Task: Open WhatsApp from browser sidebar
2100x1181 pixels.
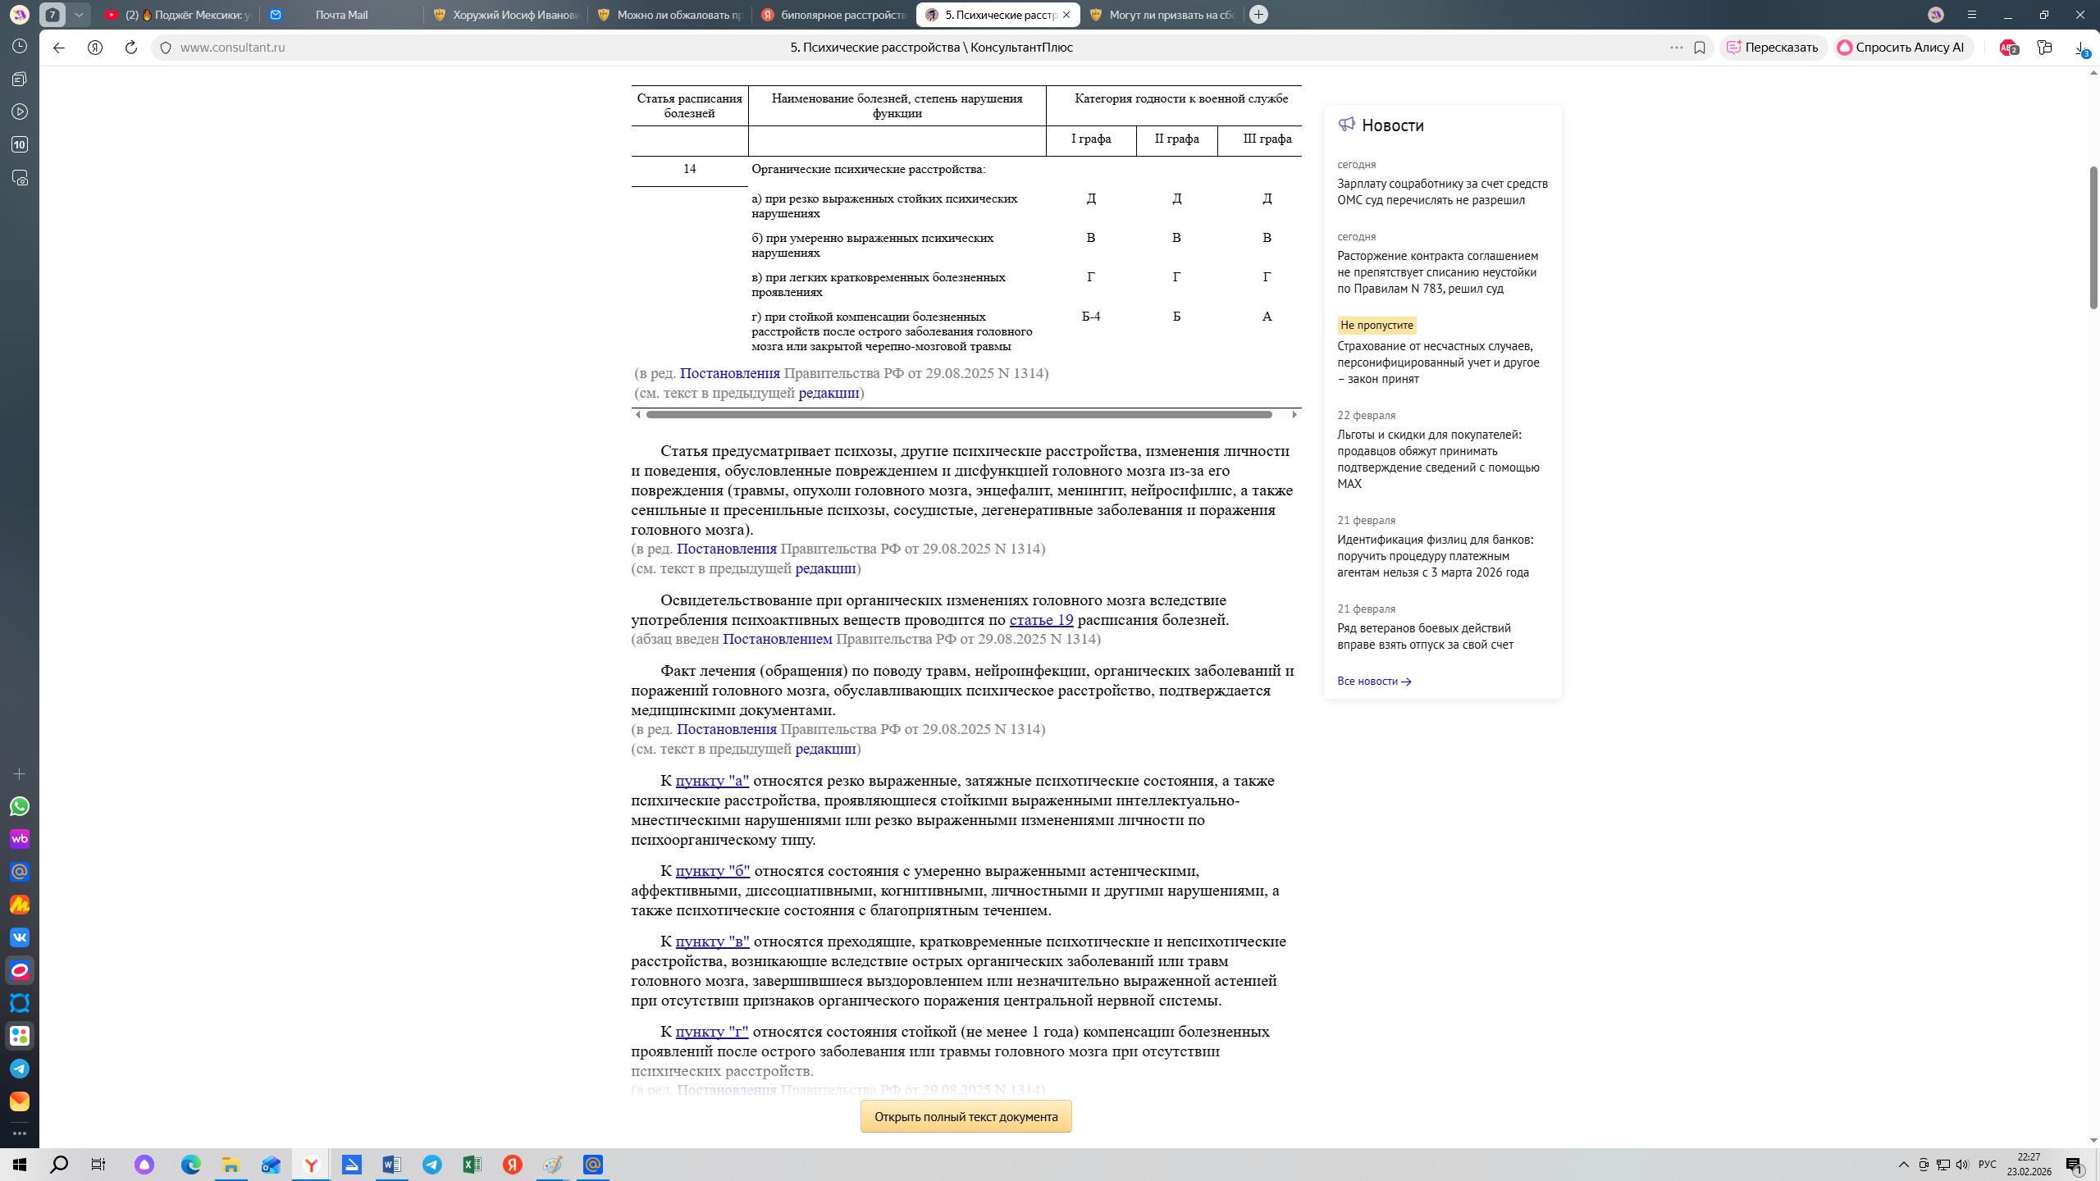Action: (x=20, y=806)
